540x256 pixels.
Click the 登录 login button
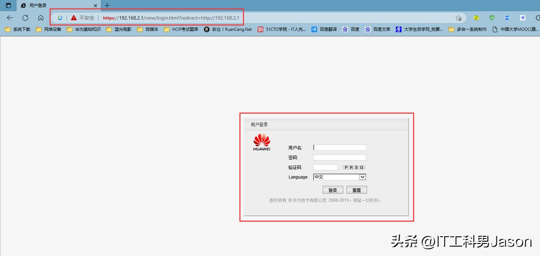pyautogui.click(x=333, y=190)
